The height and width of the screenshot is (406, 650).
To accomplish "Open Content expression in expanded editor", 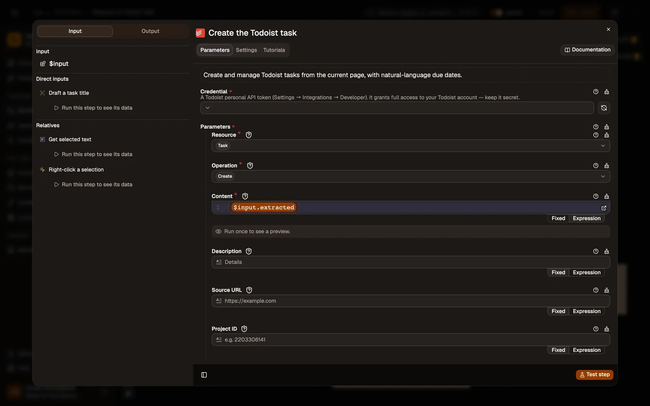I will pyautogui.click(x=604, y=208).
